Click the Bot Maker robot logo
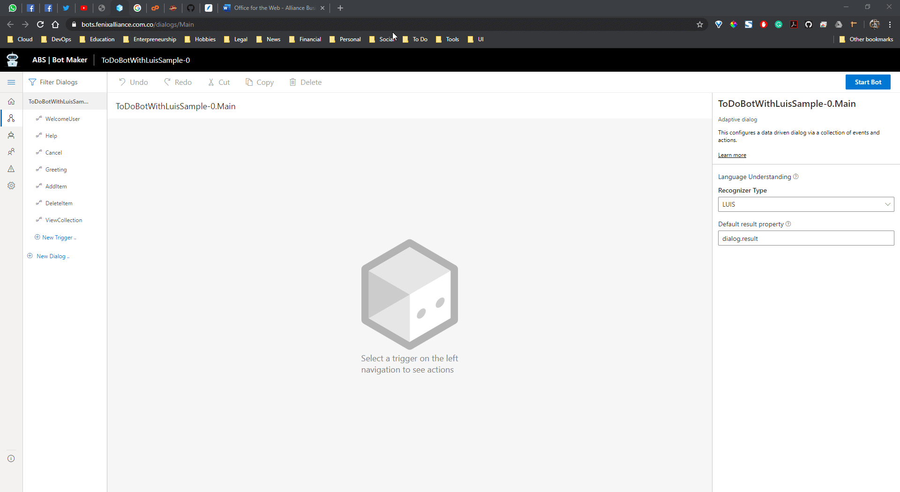The image size is (900, 492). coord(12,60)
